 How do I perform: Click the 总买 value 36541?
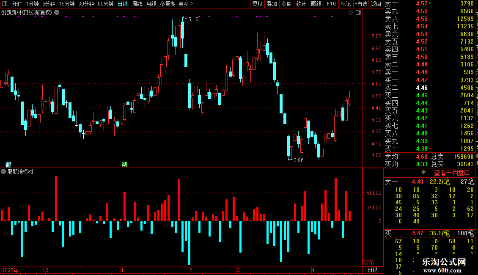(x=465, y=164)
